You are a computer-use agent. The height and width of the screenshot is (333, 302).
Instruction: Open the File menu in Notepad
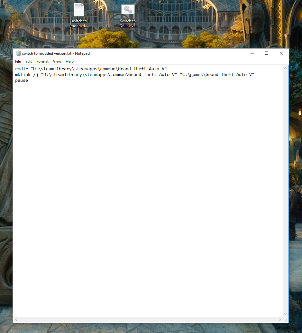(18, 62)
